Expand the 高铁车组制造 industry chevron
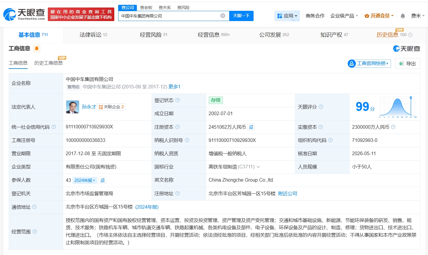The height and width of the screenshot is (255, 428). pyautogui.click(x=258, y=167)
